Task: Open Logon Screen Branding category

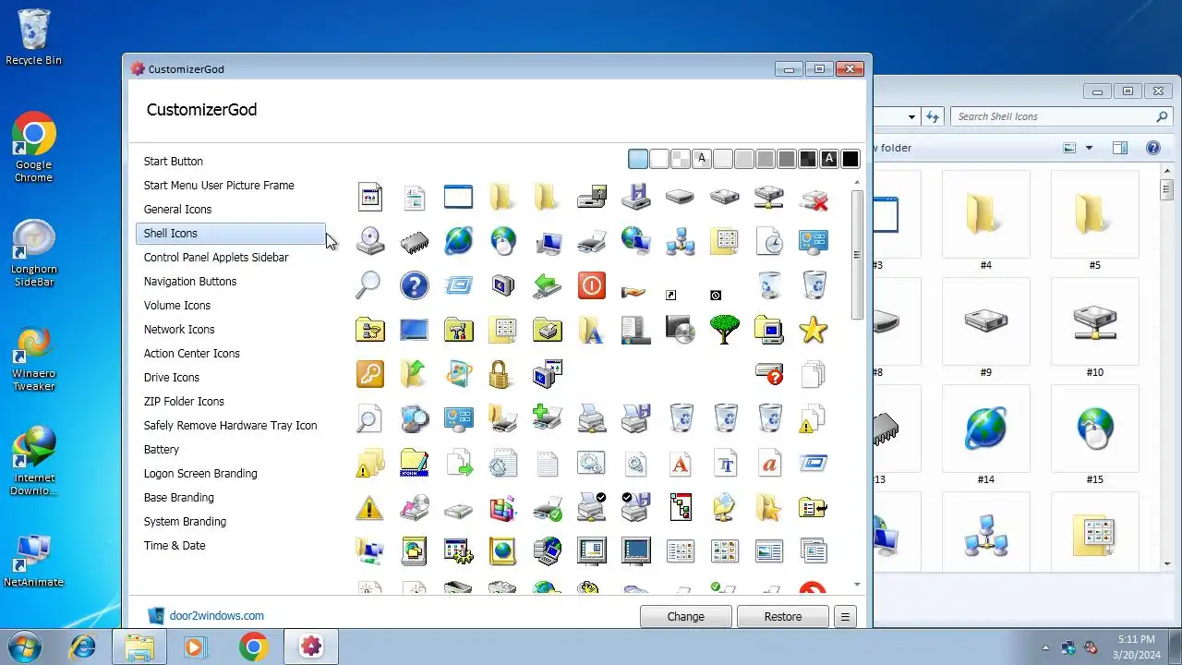Action: [200, 473]
